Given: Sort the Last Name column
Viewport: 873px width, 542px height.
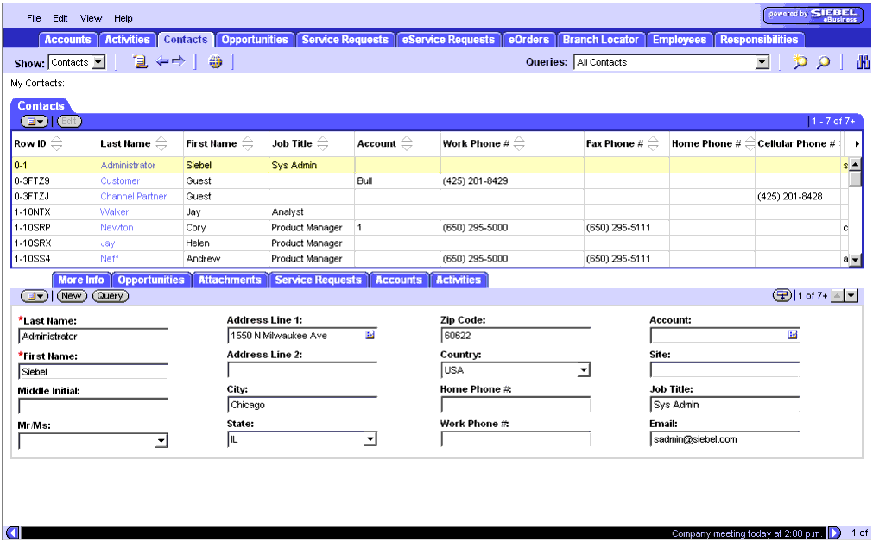Looking at the screenshot, I should click(x=161, y=143).
